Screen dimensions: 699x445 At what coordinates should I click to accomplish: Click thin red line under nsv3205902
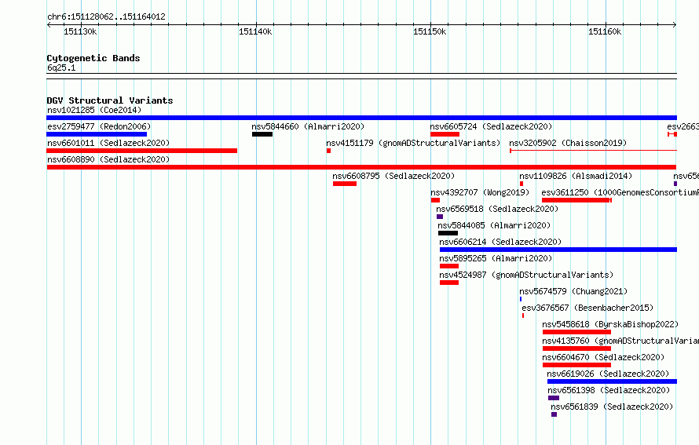[x=593, y=151]
